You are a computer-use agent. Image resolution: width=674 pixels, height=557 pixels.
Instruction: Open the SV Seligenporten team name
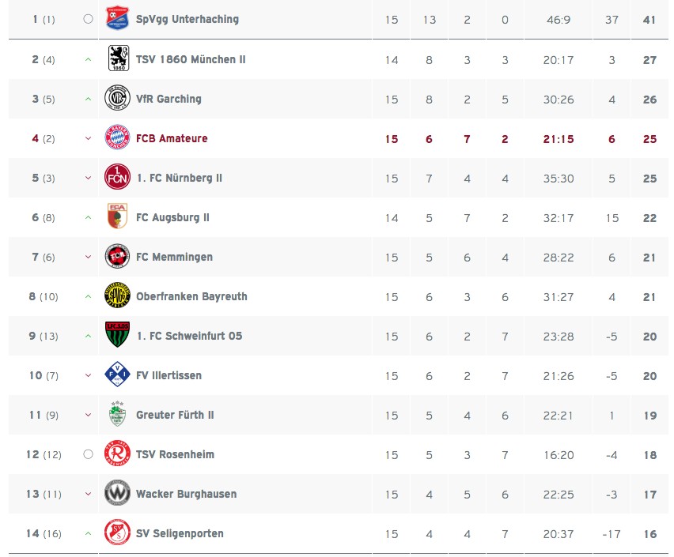(x=180, y=533)
